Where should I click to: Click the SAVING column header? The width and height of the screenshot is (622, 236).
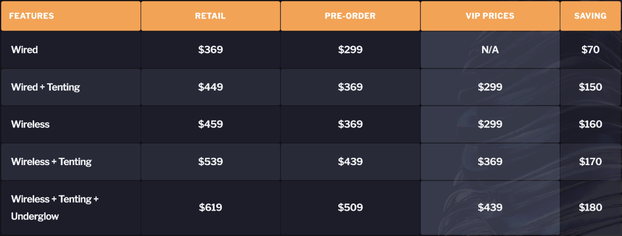[590, 16]
